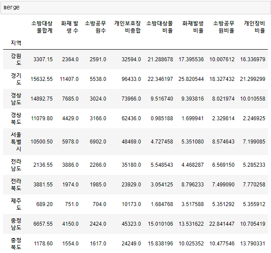Click the value 7685.0
The height and width of the screenshot is (253, 271).
[70, 99]
